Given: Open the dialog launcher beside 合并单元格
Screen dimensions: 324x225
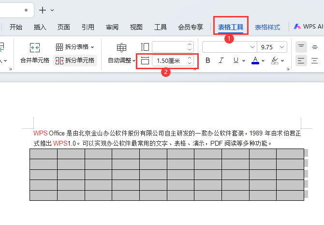Looking at the screenshot, I should (x=10, y=69).
